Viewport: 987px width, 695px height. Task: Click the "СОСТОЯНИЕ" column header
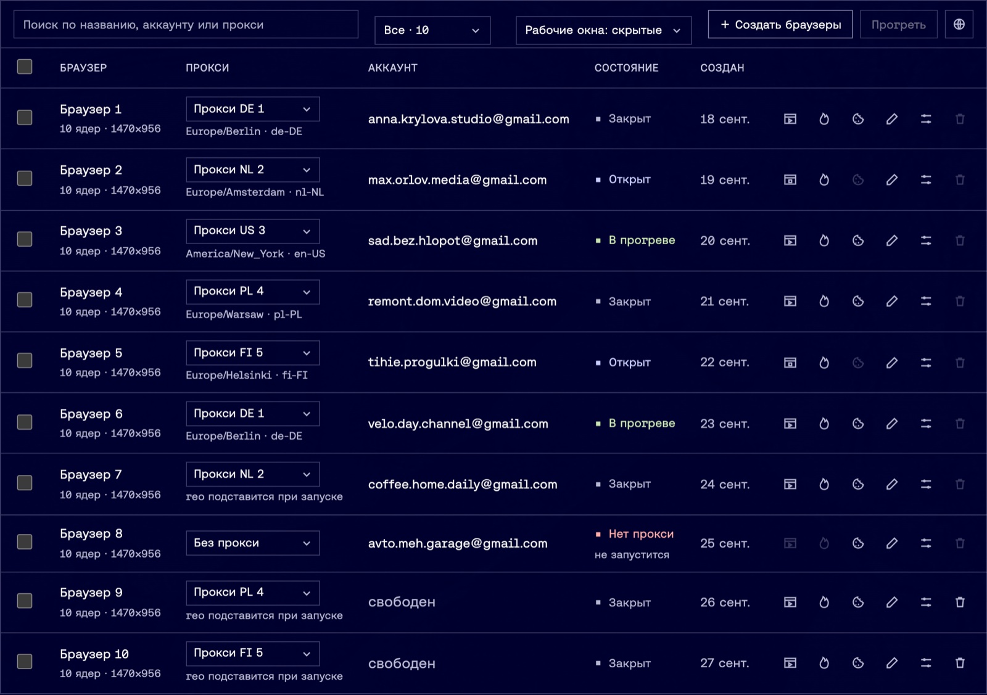click(x=626, y=68)
